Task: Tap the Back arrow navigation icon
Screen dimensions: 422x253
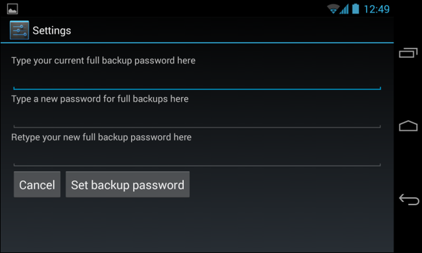Action: click(x=409, y=200)
